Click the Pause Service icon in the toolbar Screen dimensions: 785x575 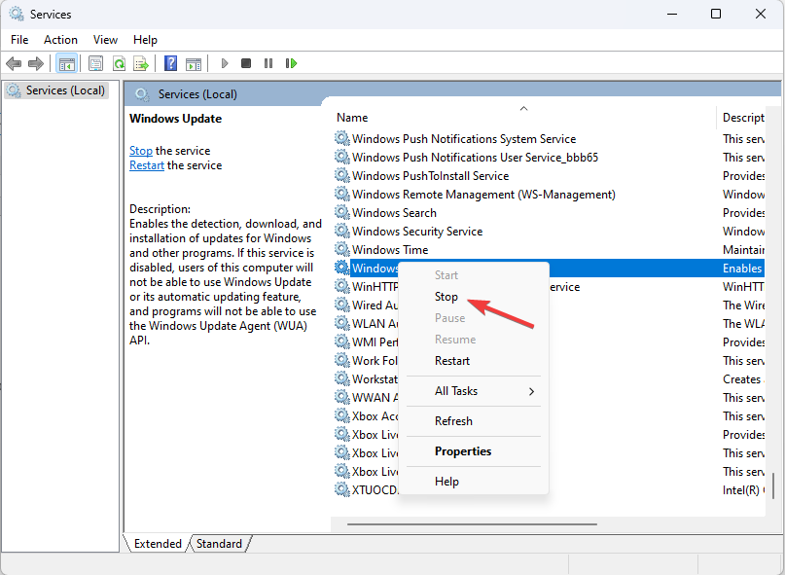point(268,63)
